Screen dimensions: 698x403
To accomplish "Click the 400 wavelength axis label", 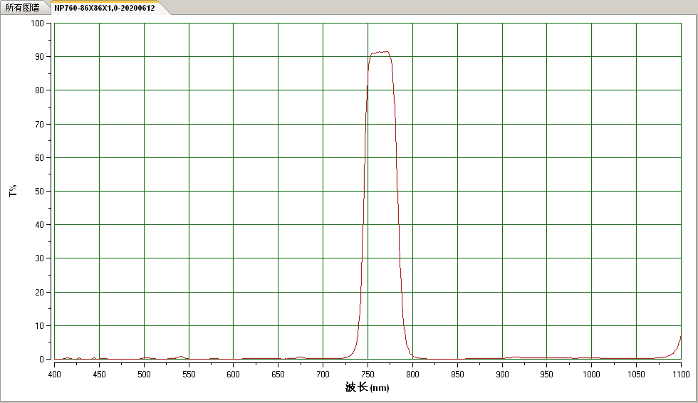I will pos(54,375).
